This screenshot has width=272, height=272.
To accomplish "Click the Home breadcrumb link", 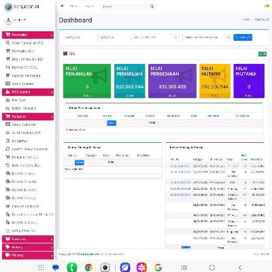I will pos(246,20).
